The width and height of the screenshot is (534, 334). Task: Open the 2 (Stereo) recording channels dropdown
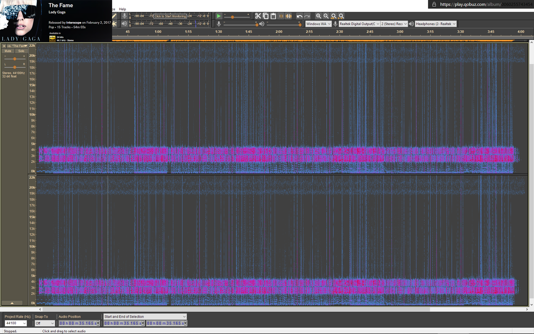click(x=394, y=24)
